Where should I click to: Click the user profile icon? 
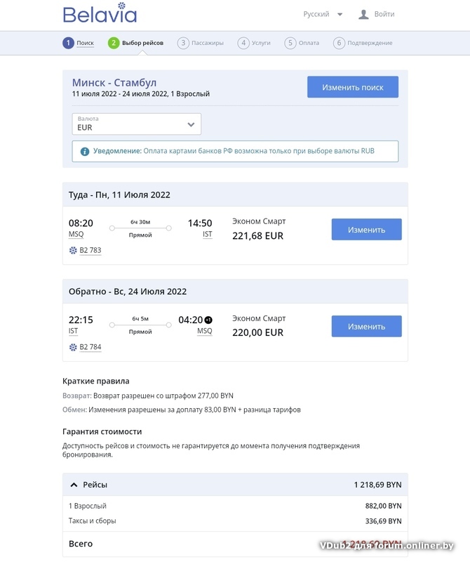(363, 14)
